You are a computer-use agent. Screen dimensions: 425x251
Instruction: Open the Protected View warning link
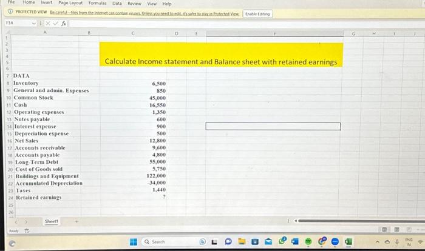144,13
